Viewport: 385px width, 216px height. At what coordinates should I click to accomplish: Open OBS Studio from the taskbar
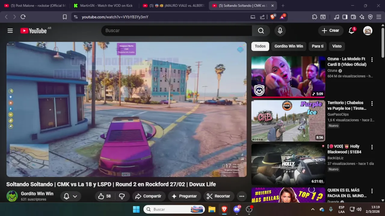click(x=249, y=209)
